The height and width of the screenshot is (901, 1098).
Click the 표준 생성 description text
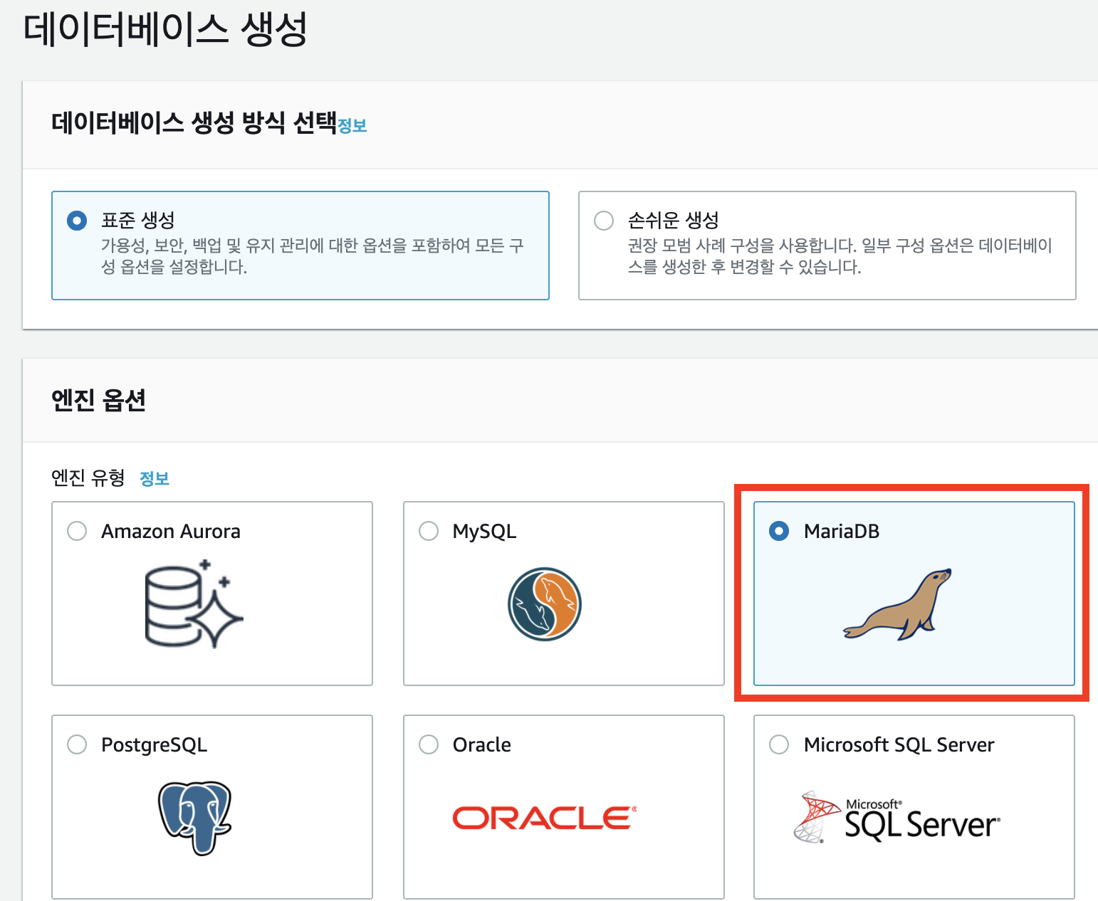(x=313, y=256)
